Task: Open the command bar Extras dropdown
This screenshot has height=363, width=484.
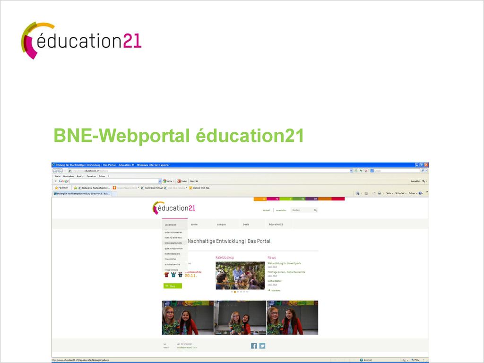Action: (413, 193)
